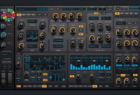Open the REV effect tab
140x95 pixels.
pos(136,14)
